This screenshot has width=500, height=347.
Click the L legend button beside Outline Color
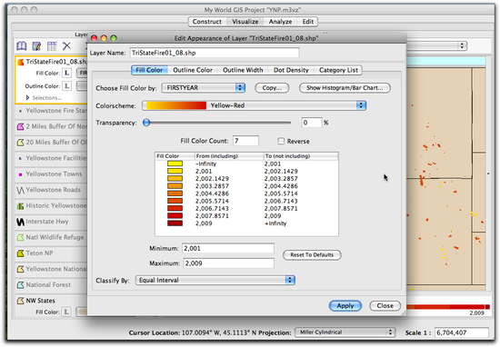point(66,86)
